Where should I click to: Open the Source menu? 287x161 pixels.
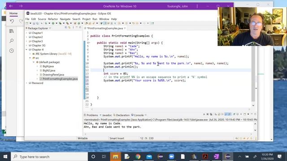click(42, 19)
